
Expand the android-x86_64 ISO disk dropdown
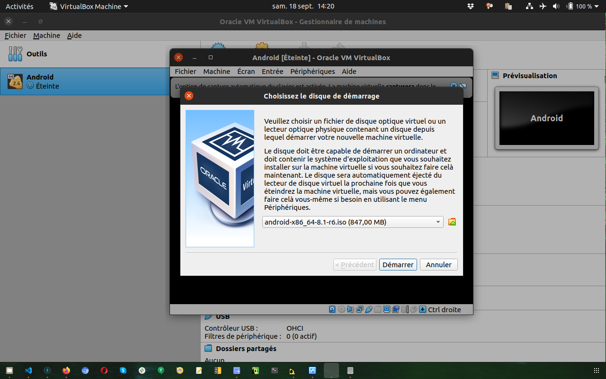(x=353, y=222)
